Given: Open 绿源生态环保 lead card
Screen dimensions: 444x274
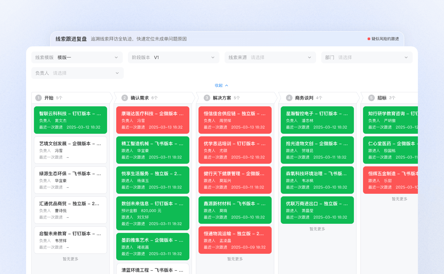Looking at the screenshot, I should tap(71, 180).
